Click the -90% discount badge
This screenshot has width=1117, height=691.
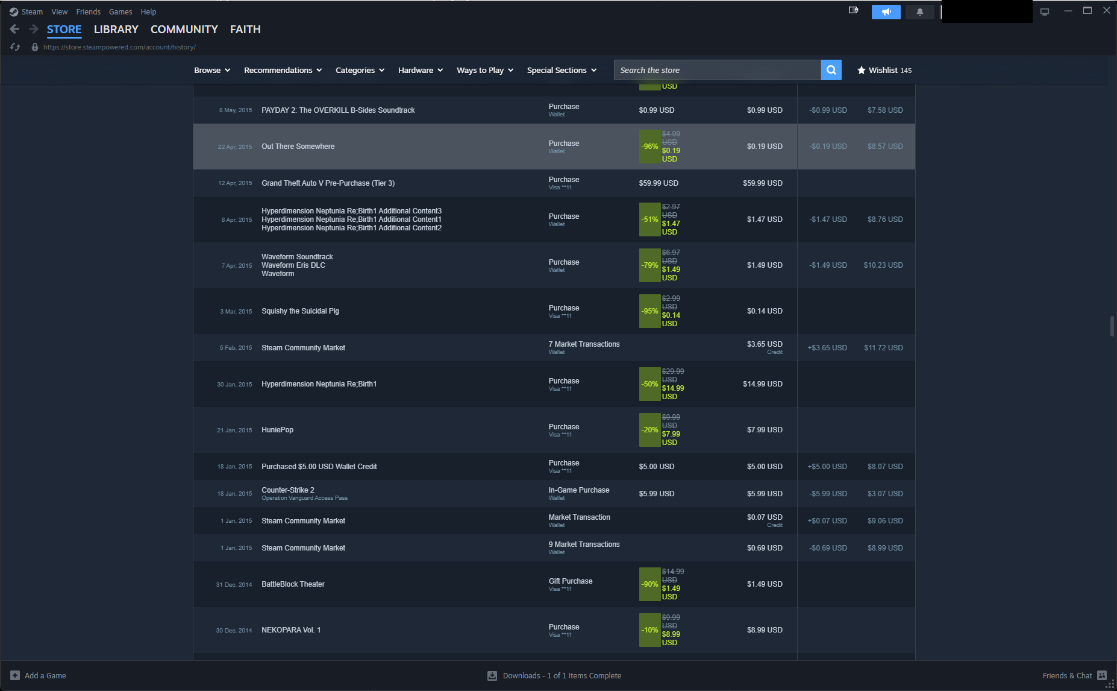(649, 584)
